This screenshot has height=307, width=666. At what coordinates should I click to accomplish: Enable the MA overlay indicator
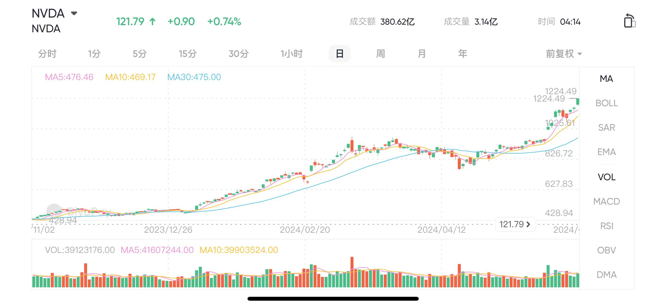(x=606, y=79)
